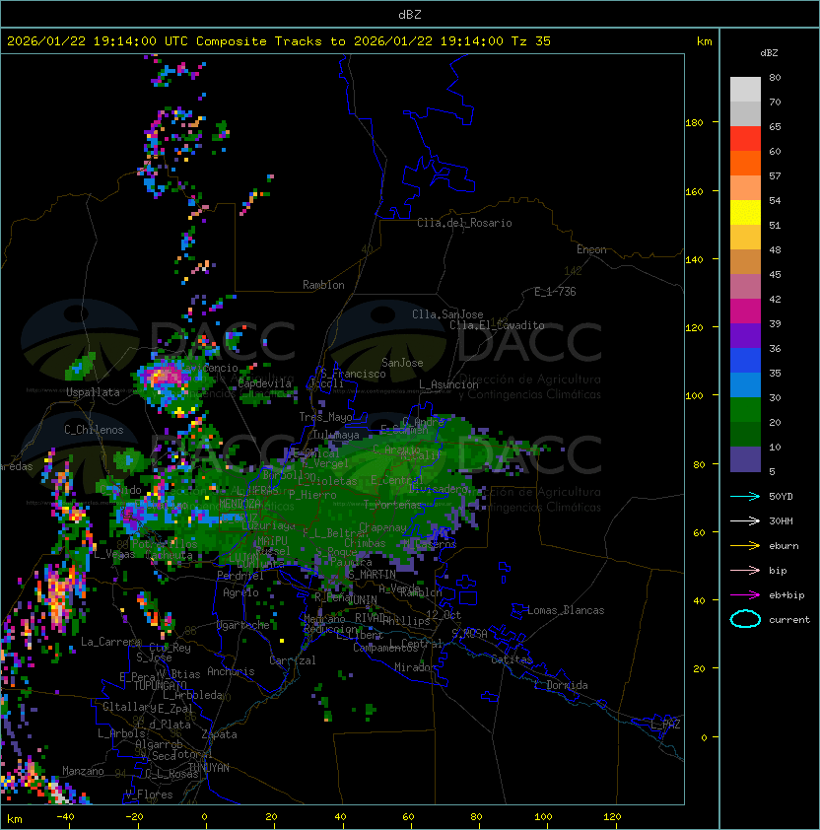Click the 180 km vertical axis tick
Image resolution: width=820 pixels, height=830 pixels.
click(x=694, y=122)
